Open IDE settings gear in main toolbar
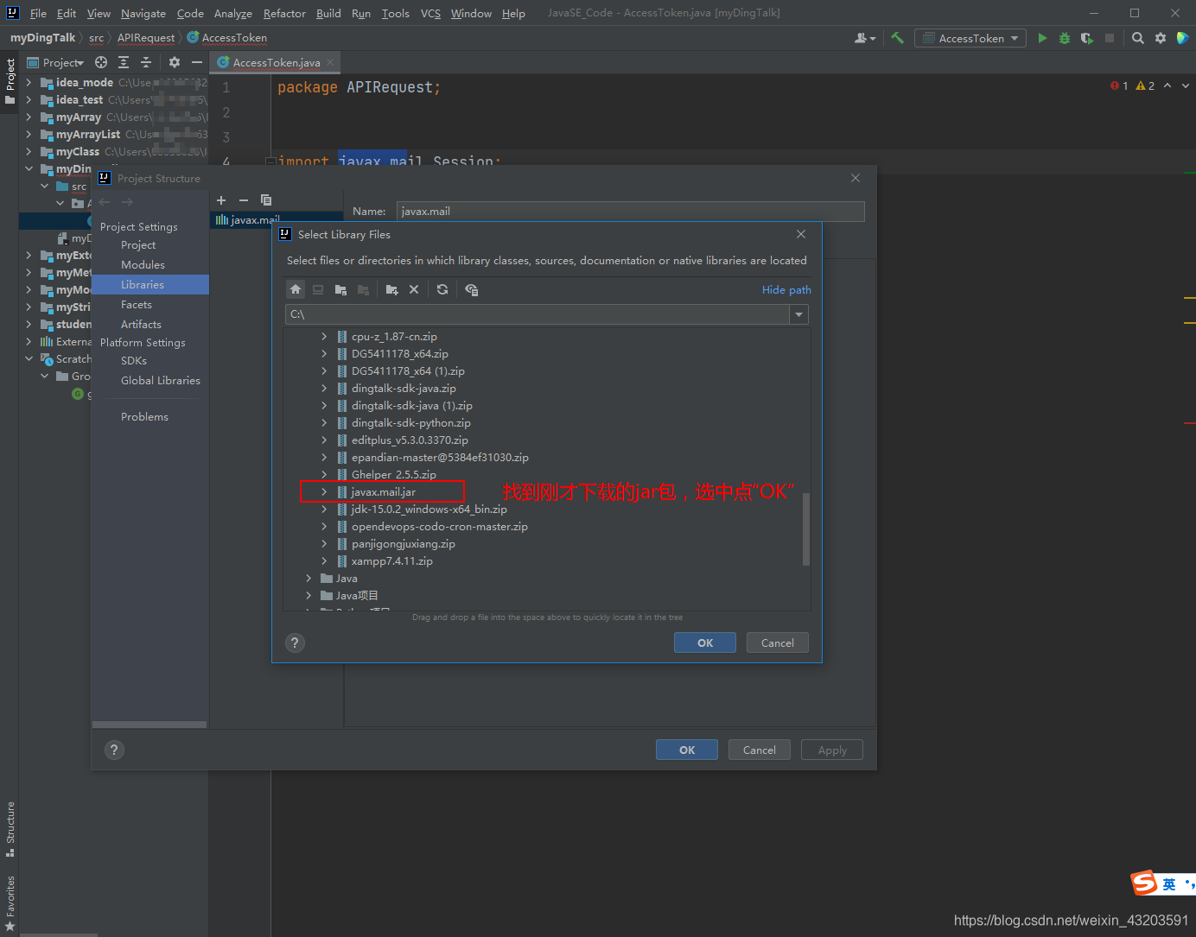Image resolution: width=1196 pixels, height=937 pixels. click(x=1161, y=38)
